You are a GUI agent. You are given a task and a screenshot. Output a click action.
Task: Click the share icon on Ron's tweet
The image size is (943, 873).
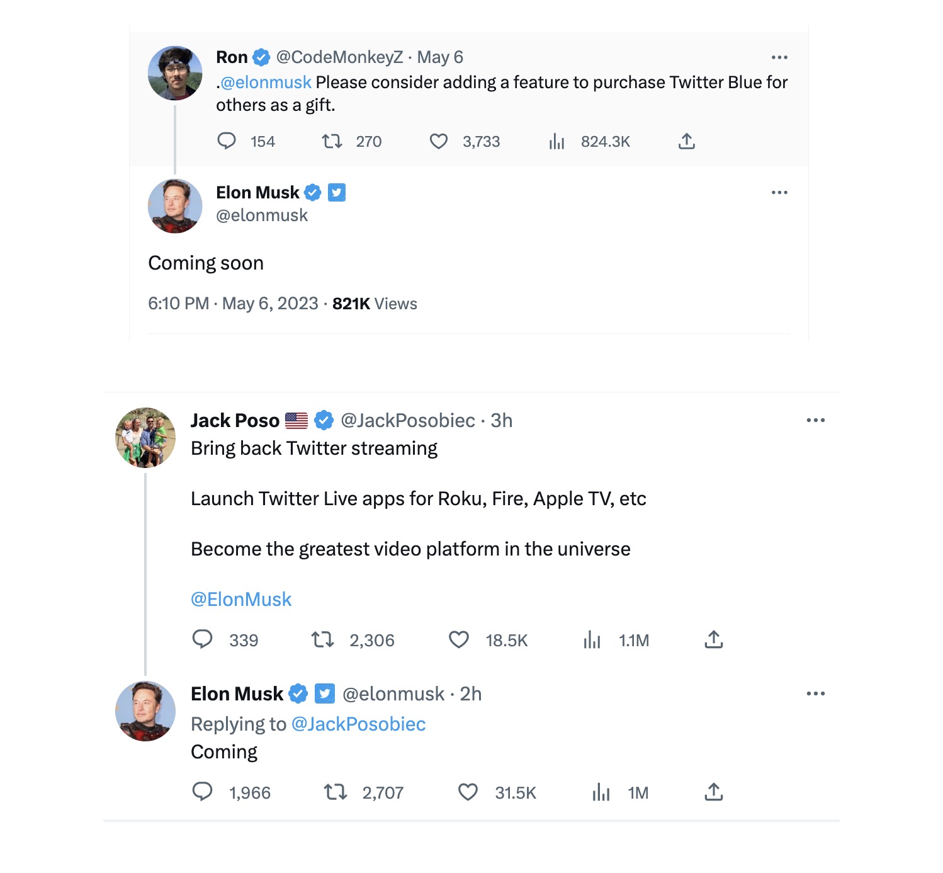(687, 141)
